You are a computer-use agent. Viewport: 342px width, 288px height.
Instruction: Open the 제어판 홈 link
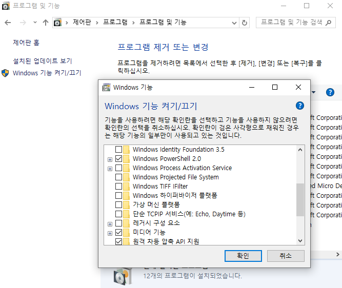26,43
